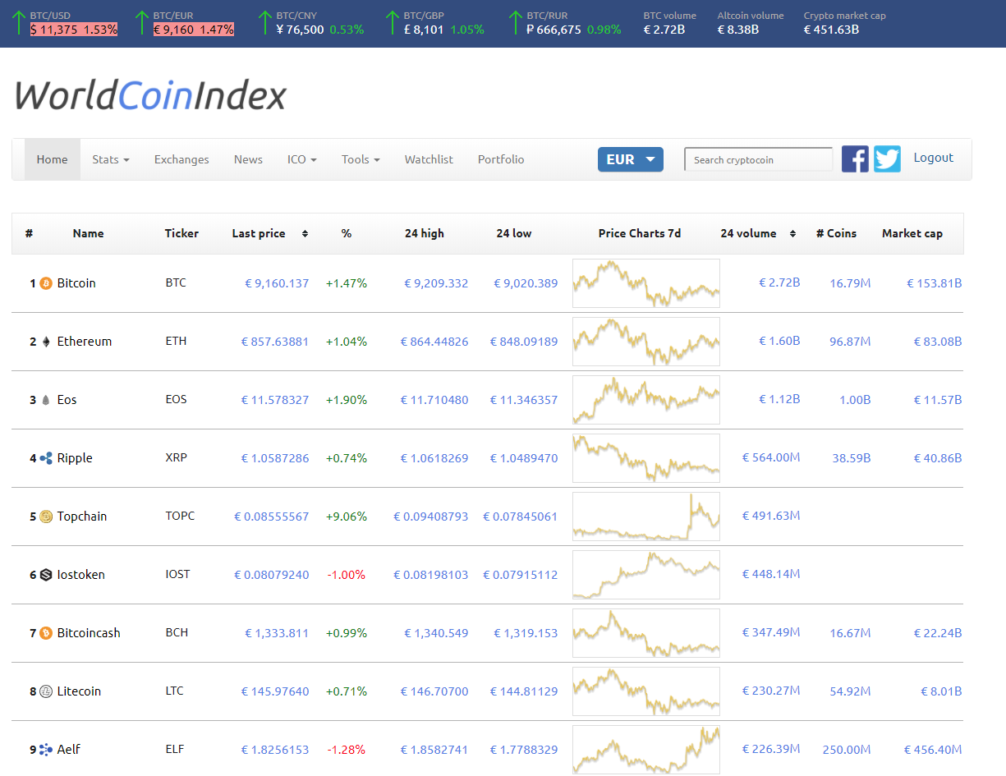Click Bitcoin last price € 9,160.137
The image size is (1006, 776).
click(x=277, y=283)
